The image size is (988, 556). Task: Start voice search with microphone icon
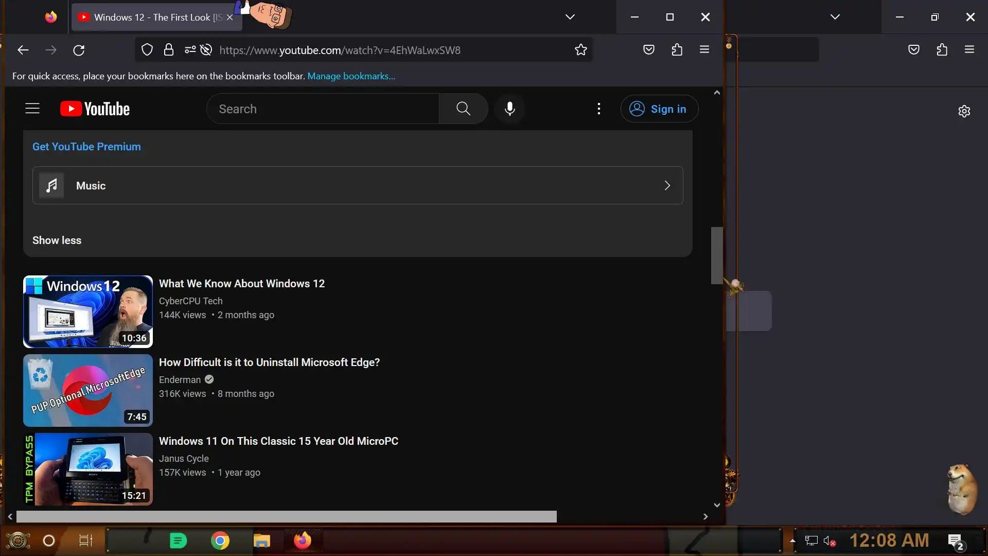coord(509,109)
